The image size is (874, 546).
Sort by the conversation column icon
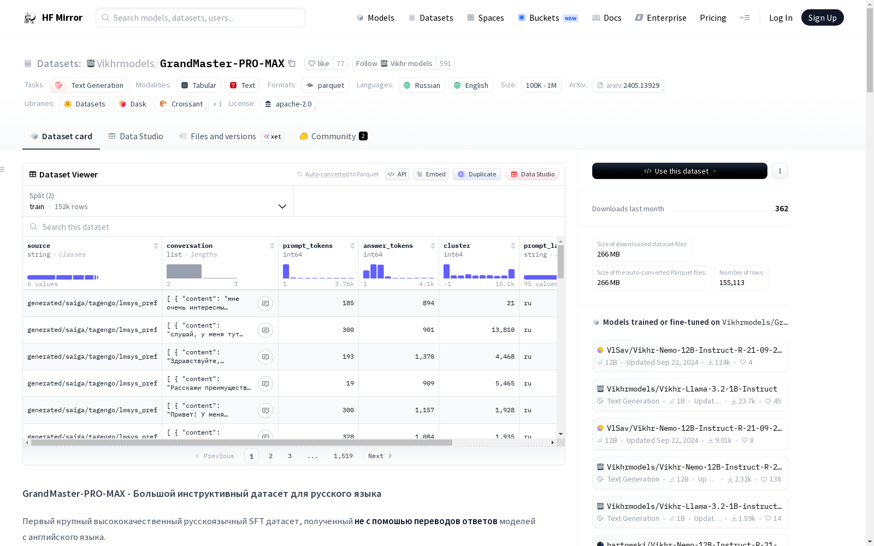(x=272, y=246)
